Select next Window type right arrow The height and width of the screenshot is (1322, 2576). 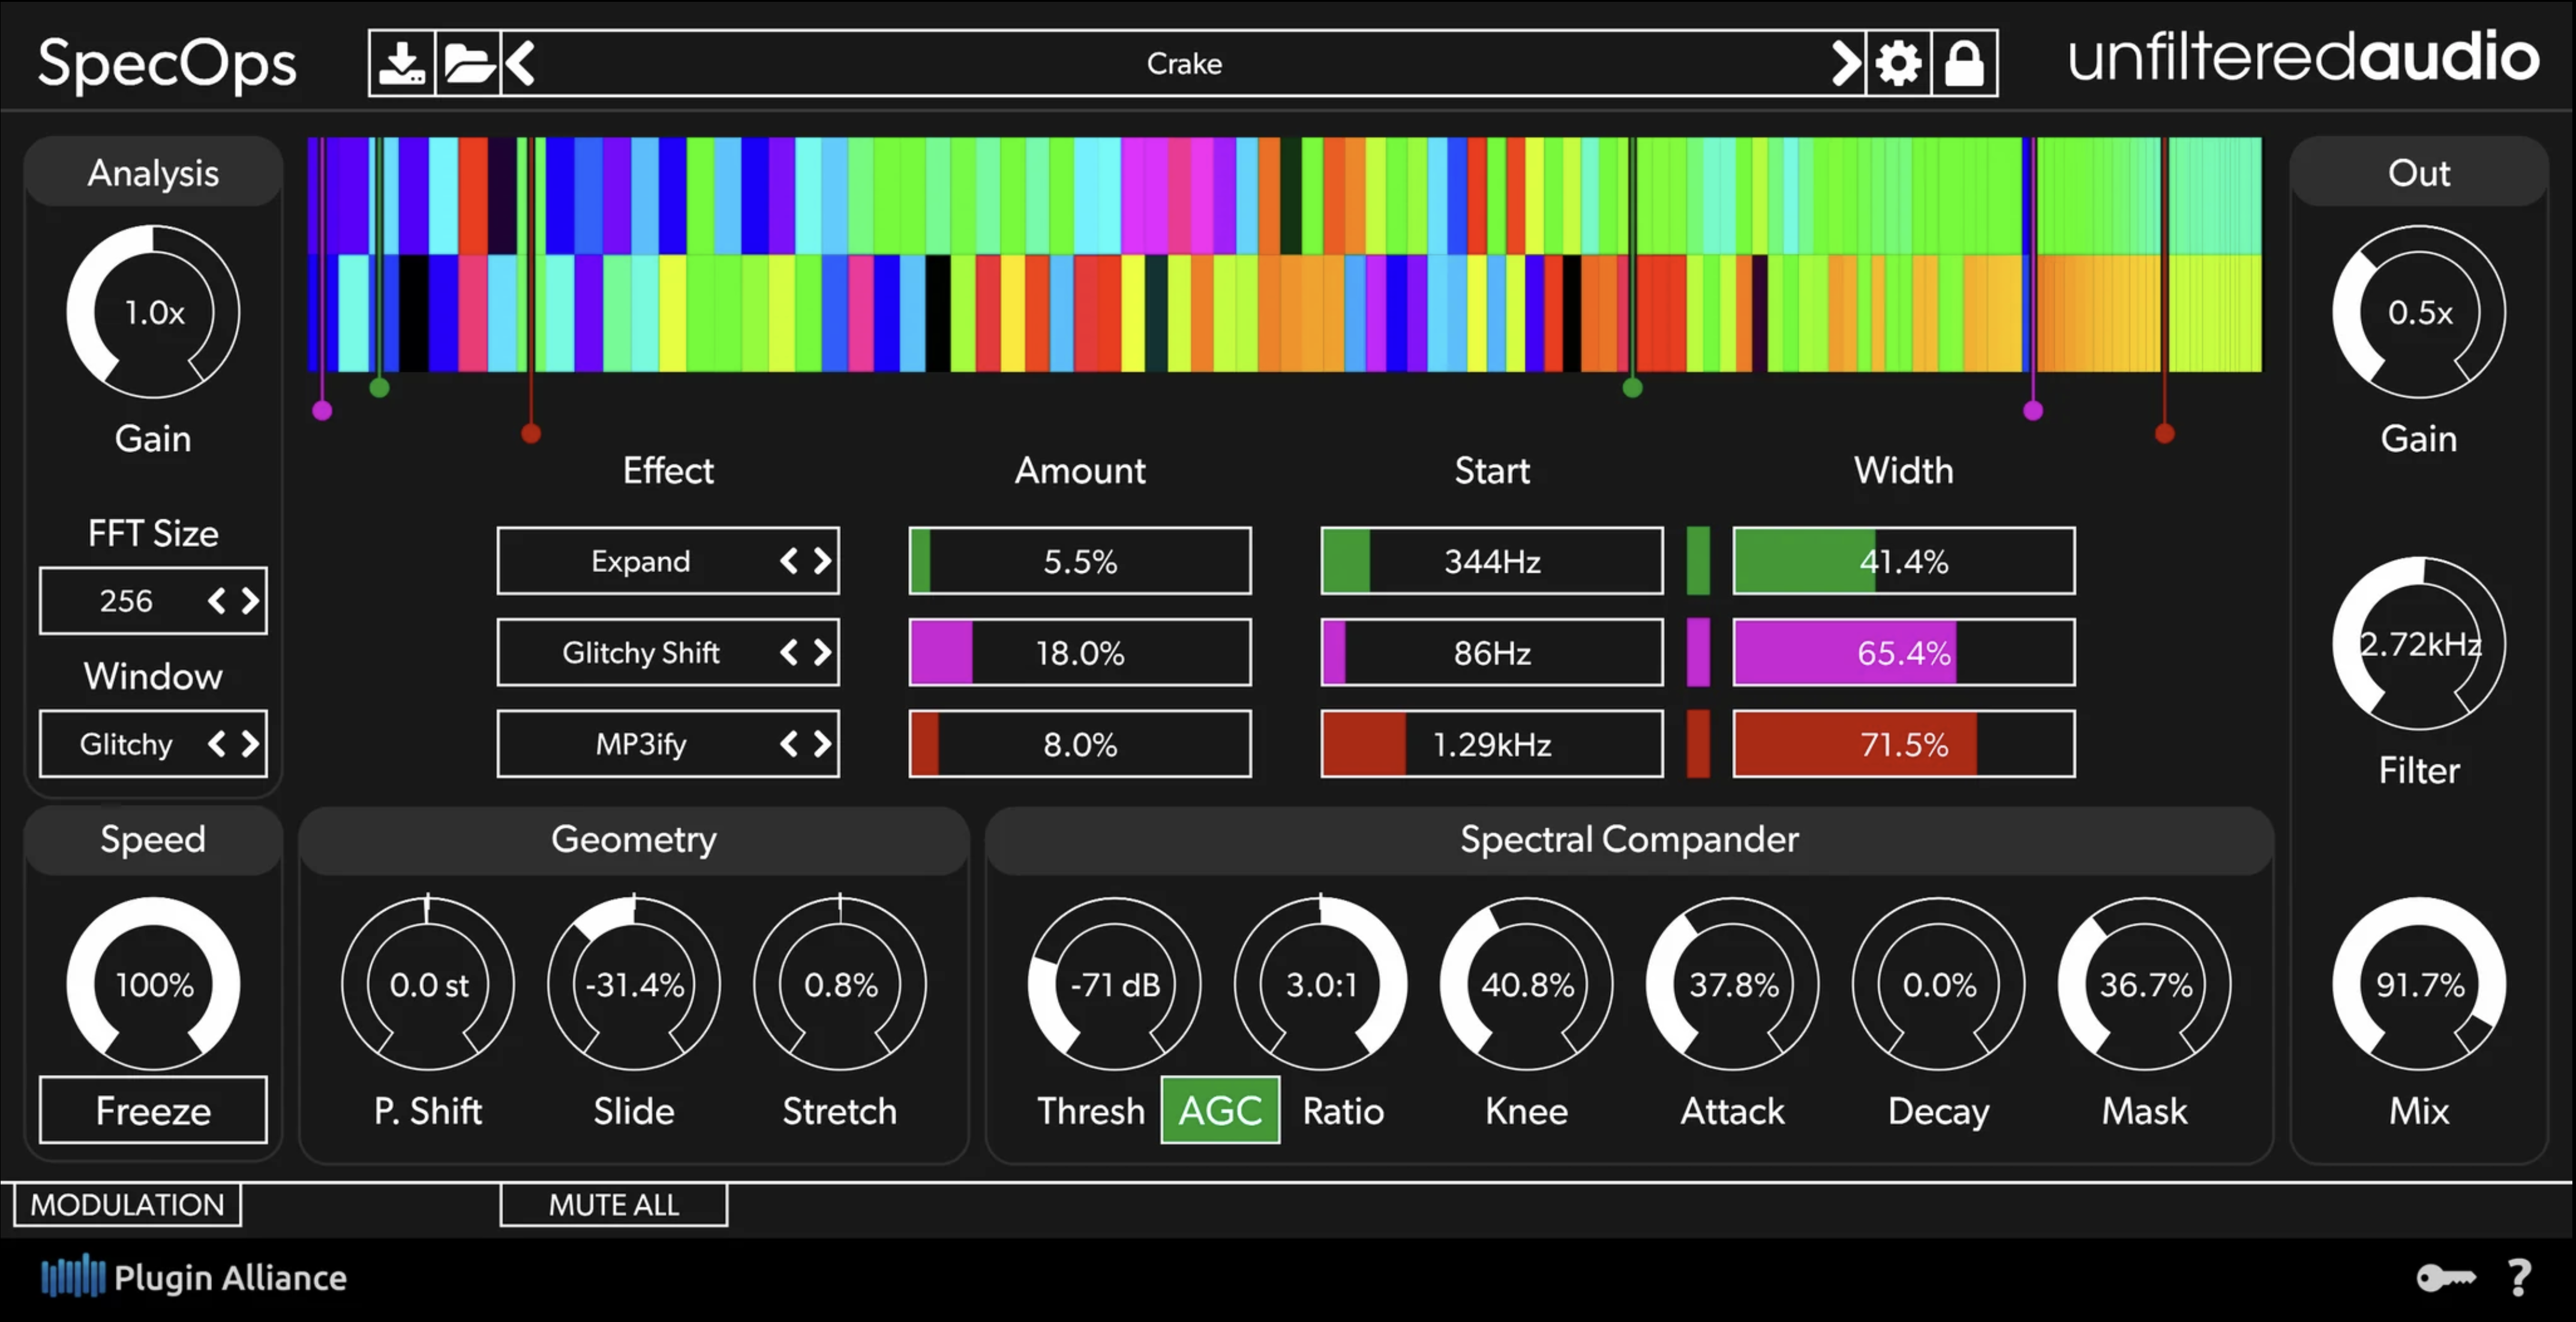click(250, 743)
